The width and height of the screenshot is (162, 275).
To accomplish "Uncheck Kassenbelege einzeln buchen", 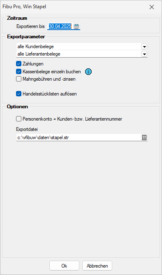I will 19,72.
